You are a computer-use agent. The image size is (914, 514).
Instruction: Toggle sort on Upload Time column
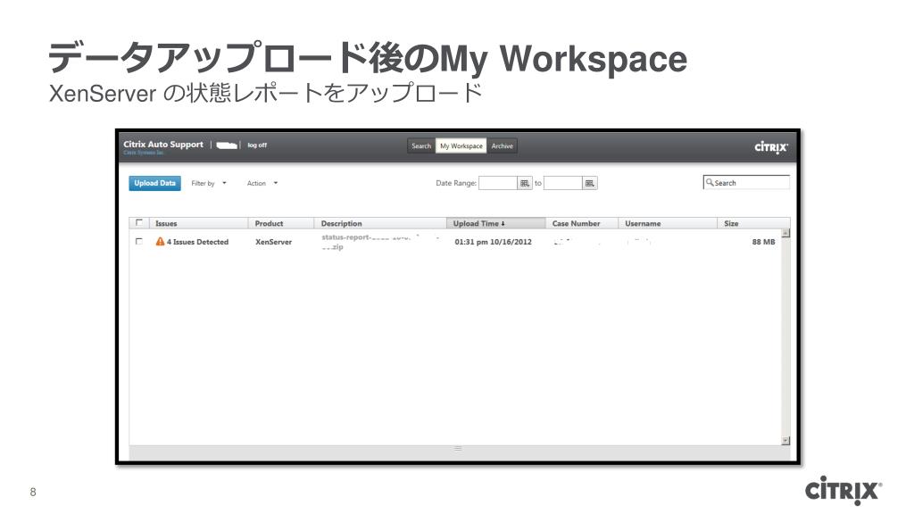496,223
